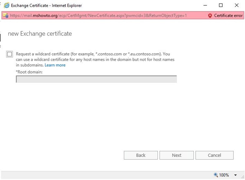
Task: Click the mail envelope favicon in address bar
Action: click(6, 16)
